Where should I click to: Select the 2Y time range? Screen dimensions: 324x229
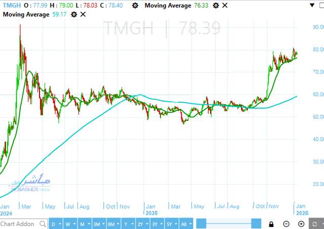pos(142,224)
